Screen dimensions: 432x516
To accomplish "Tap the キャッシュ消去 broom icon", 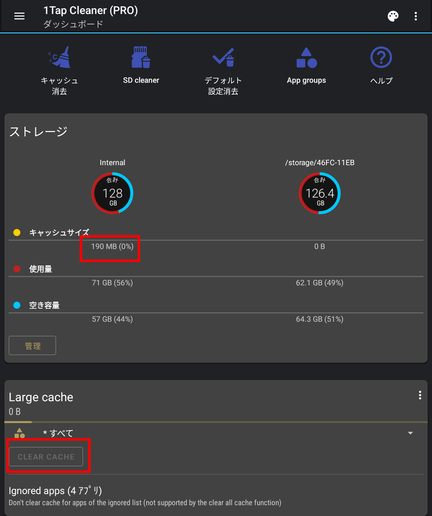I will [59, 57].
